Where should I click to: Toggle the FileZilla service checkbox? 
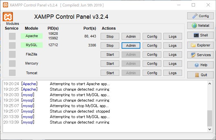[12, 55]
